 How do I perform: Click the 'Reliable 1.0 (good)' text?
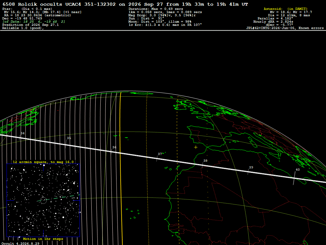click(23, 28)
